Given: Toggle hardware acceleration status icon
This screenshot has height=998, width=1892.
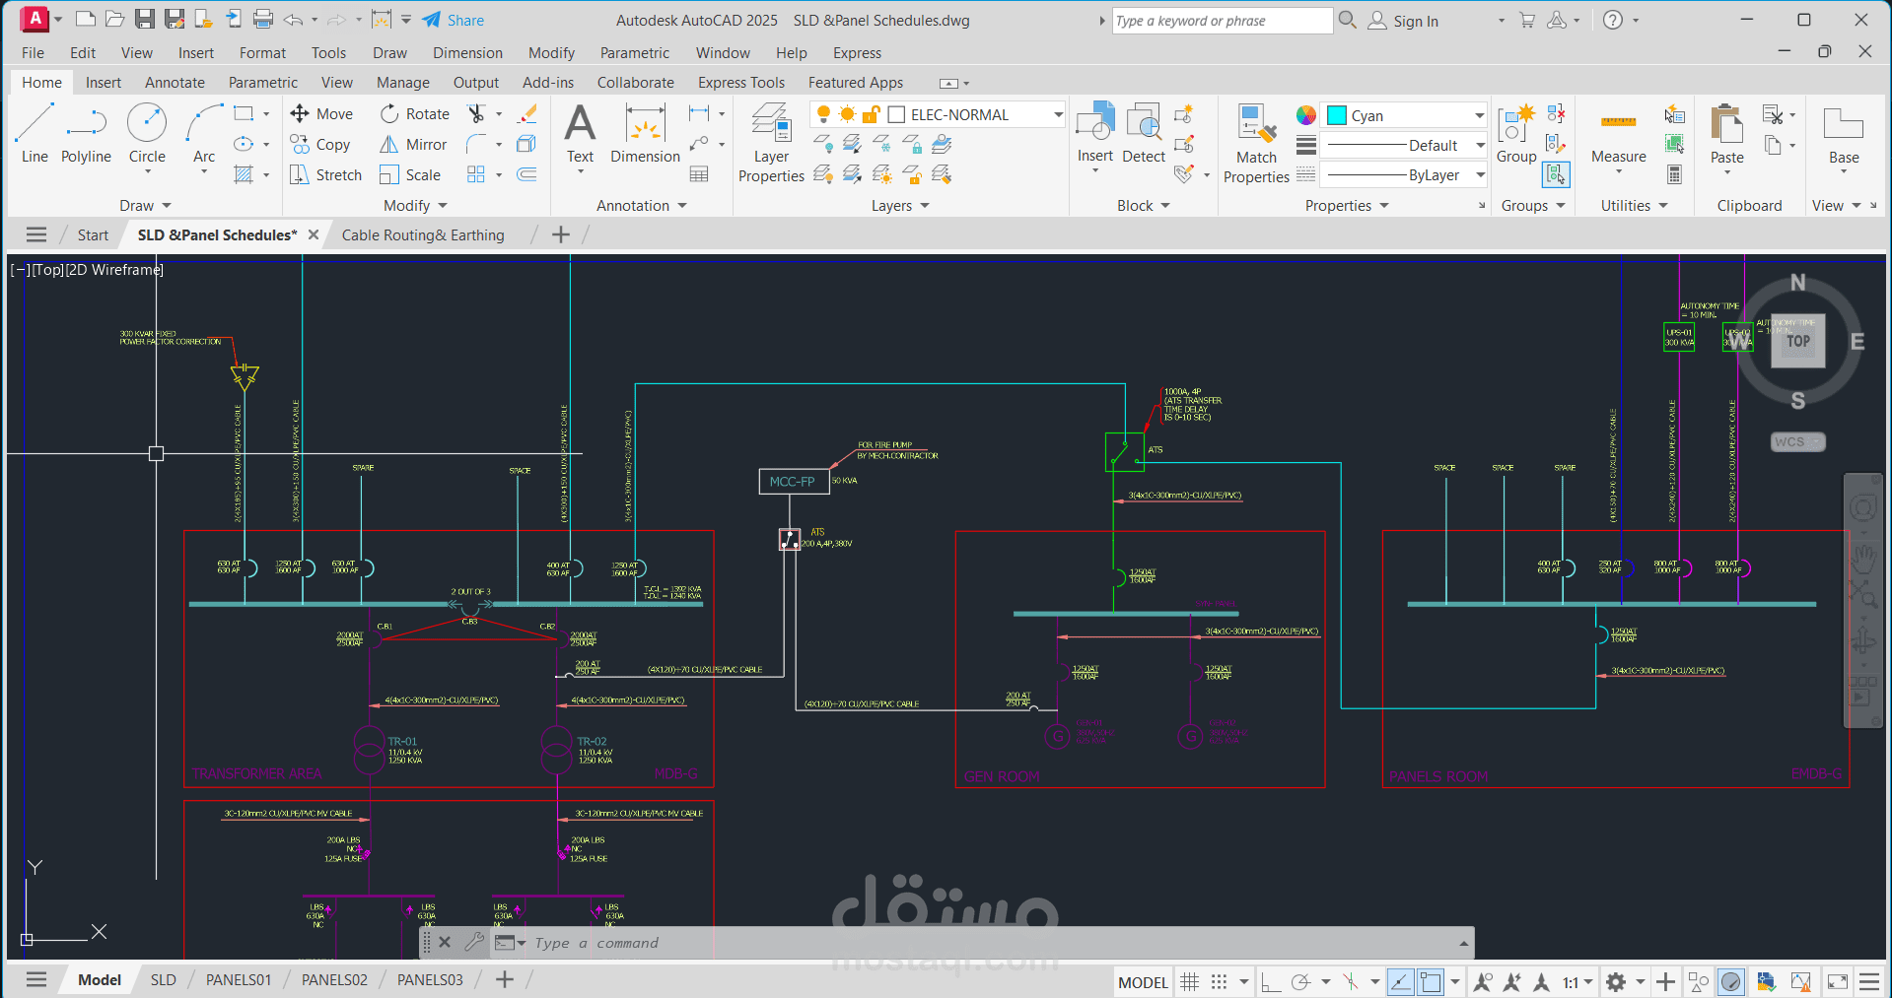Looking at the screenshot, I should [1731, 981].
